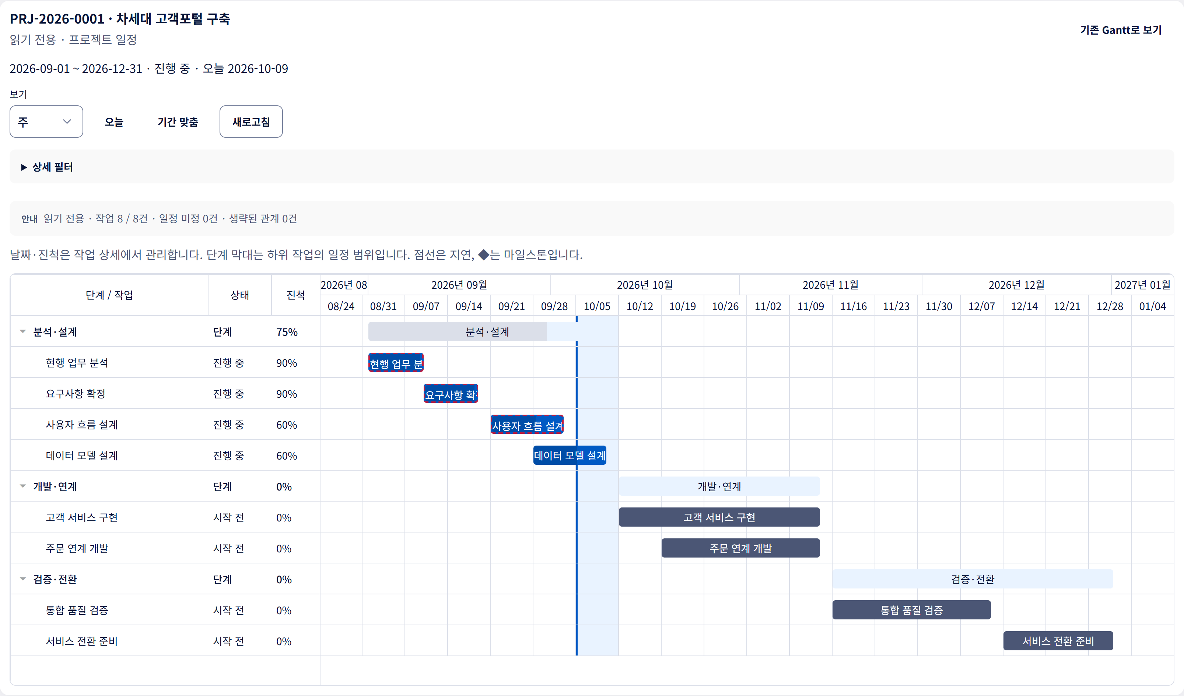The height and width of the screenshot is (696, 1184).
Task: Click the 개발·연계 phase summary bar
Action: [719, 486]
